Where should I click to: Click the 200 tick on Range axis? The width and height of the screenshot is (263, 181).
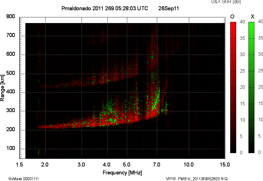(x=11, y=129)
